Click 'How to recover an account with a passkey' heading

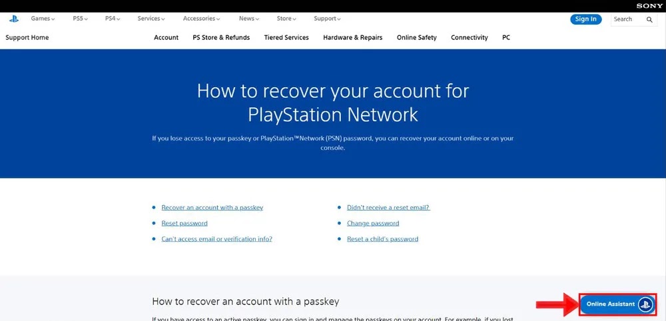(246, 302)
